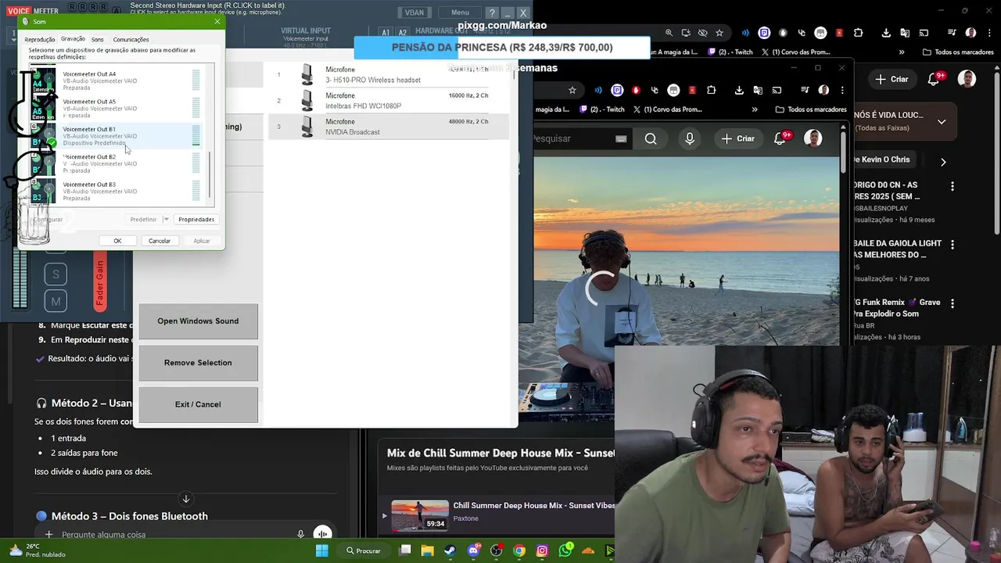The image size is (1001, 563).
Task: Click Exit / Cancel button
Action: [198, 404]
